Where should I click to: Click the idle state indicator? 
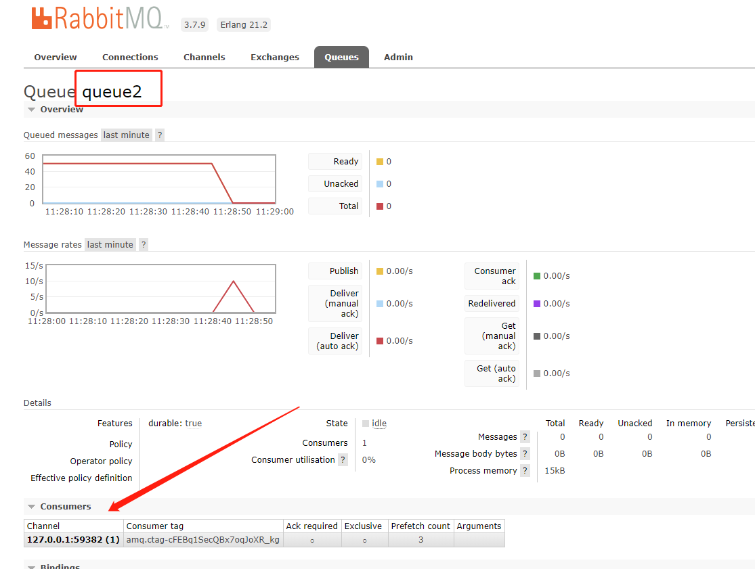pos(379,424)
